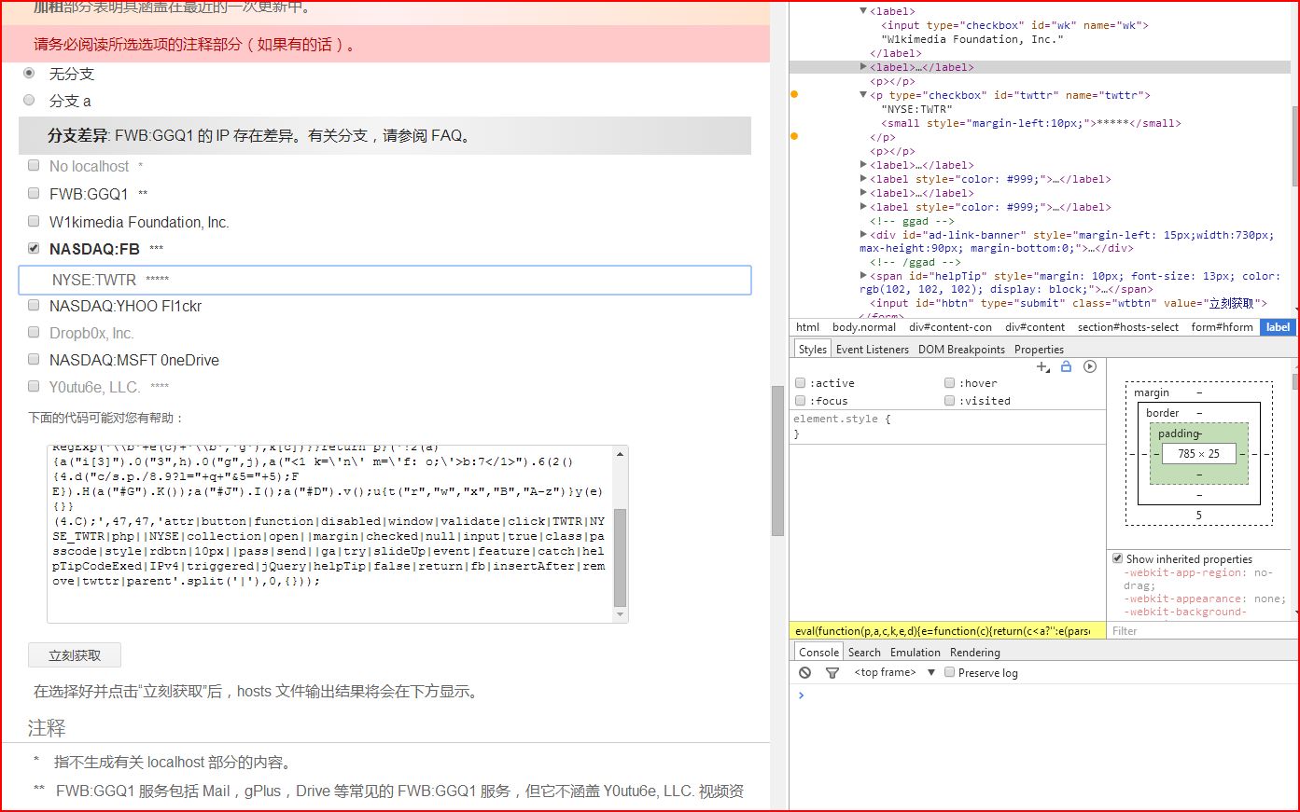Click the NYSE:TWTR highlighted row
Viewport: 1300px width, 812px height.
pos(384,280)
